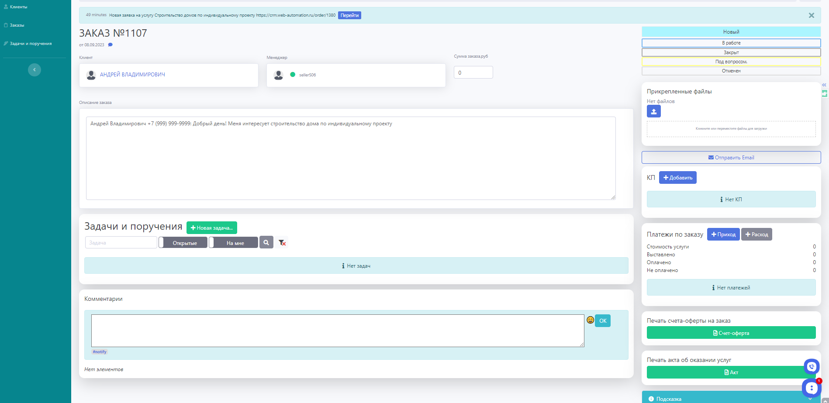The image size is (829, 403).
Task: Open emoji picker in comments
Action: pyautogui.click(x=590, y=320)
